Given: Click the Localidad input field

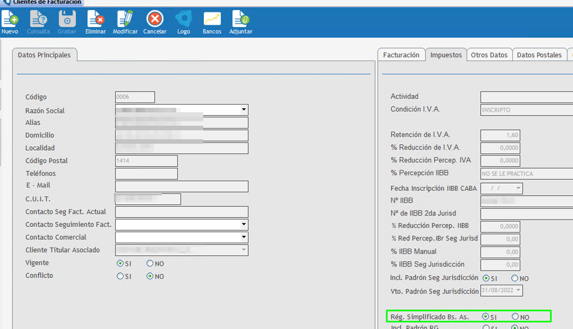Looking at the screenshot, I should (182, 148).
